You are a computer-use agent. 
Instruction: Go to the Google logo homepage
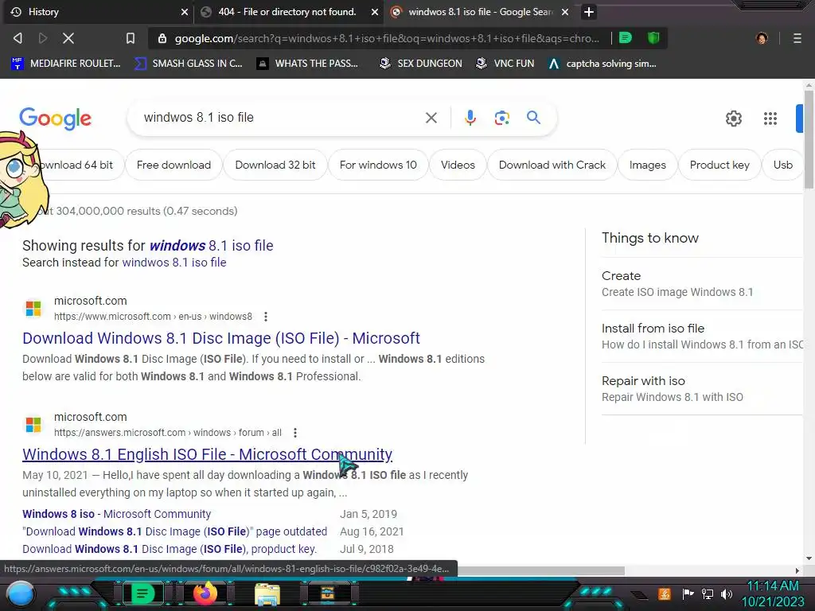55,119
